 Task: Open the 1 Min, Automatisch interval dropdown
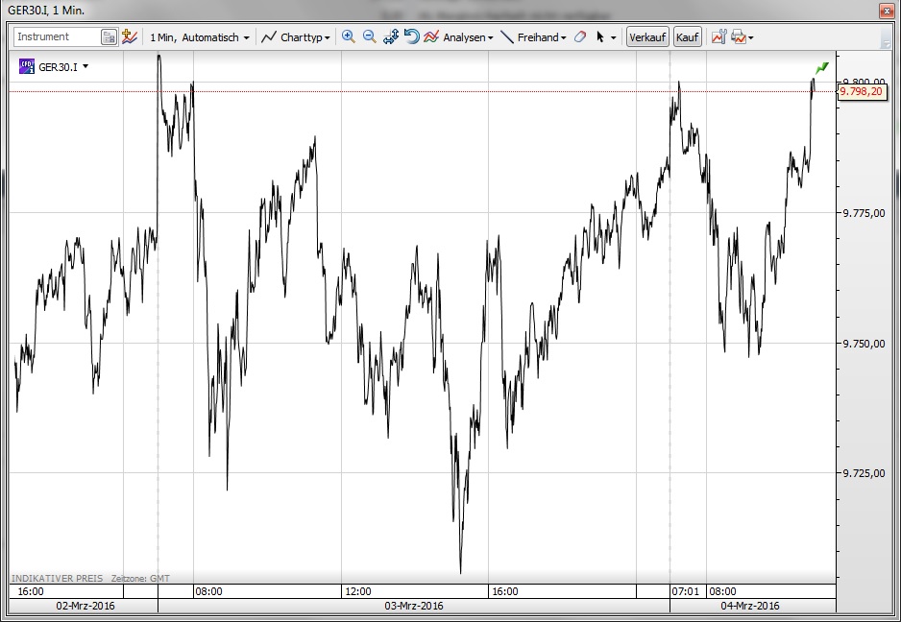200,37
